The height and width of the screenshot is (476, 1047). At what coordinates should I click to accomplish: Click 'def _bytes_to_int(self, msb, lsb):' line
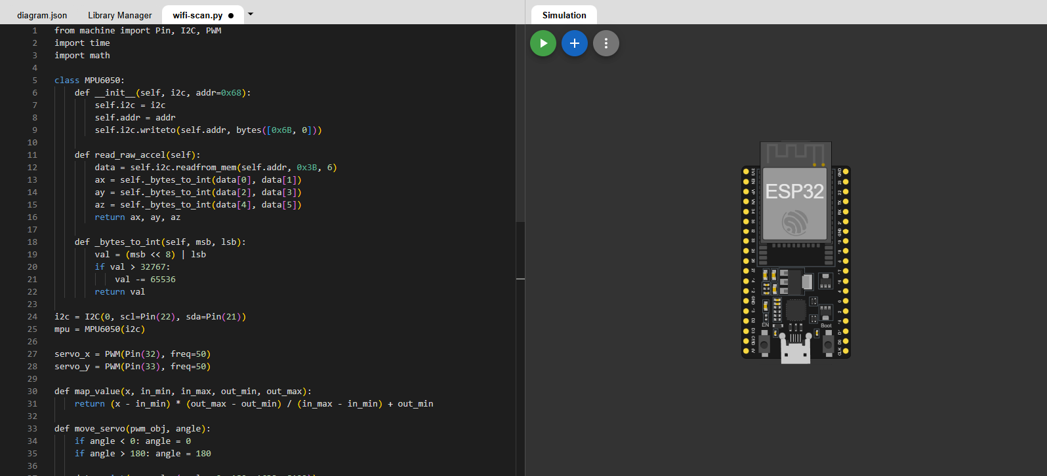pyautogui.click(x=160, y=242)
